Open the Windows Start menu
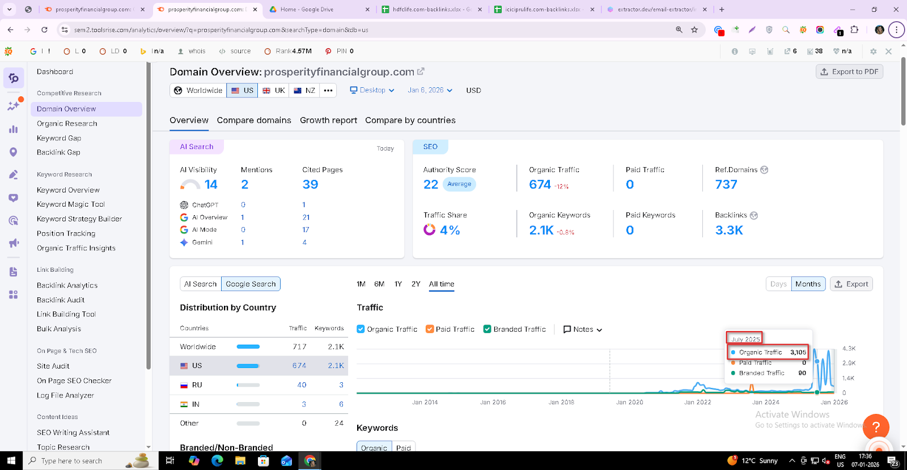Viewport: 907px width, 470px height. click(11, 460)
